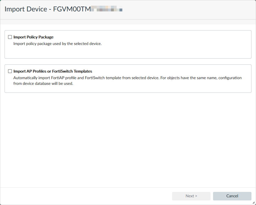Click the 'Import Policy Package' bold label

point(33,37)
